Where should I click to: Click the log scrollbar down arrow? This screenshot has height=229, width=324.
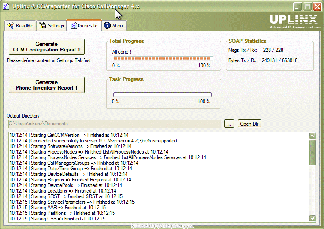pos(312,218)
